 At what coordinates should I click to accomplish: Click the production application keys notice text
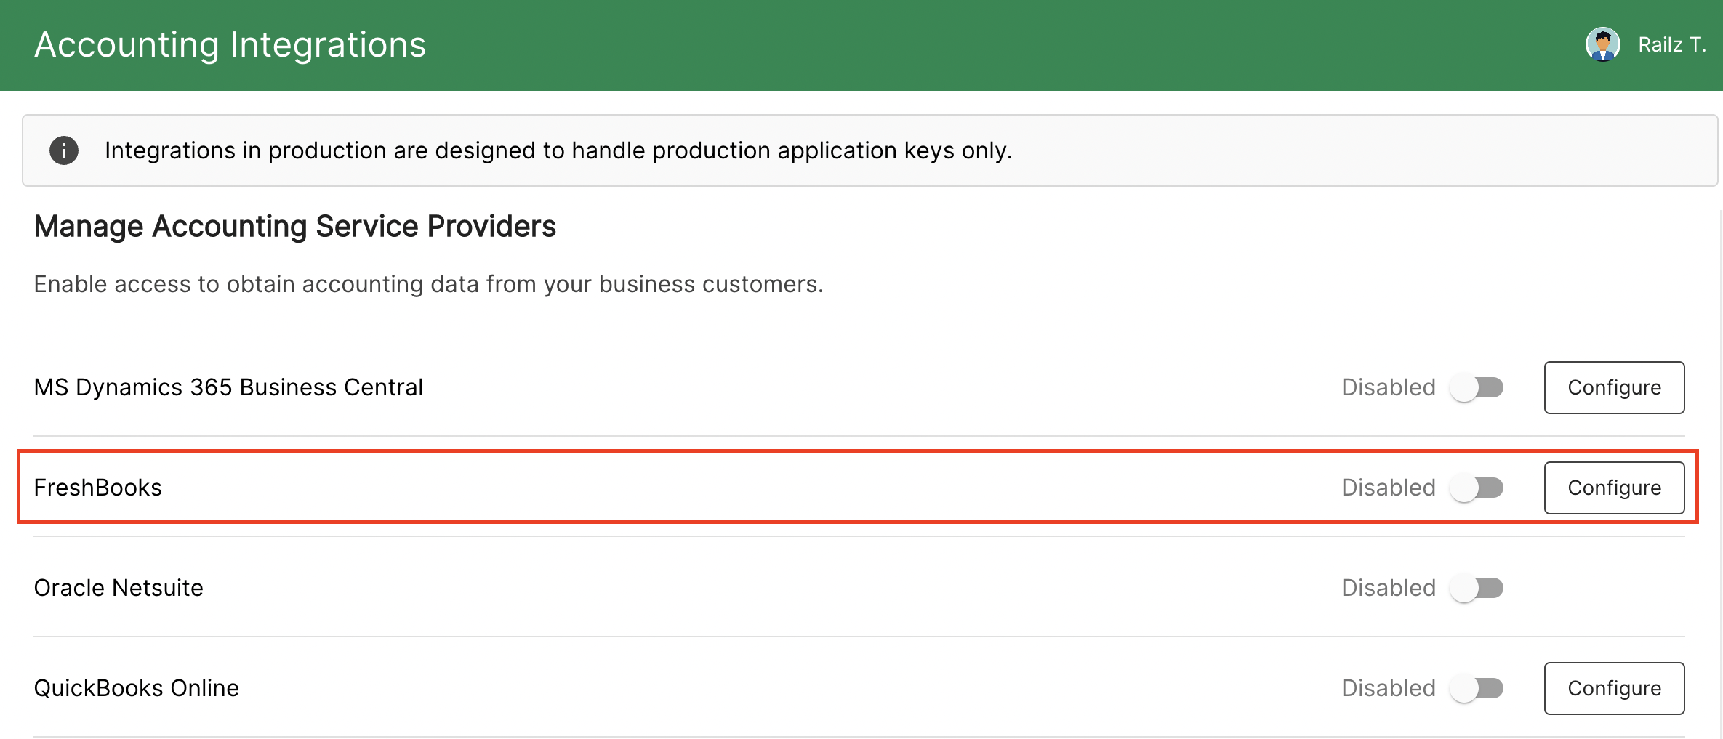pyautogui.click(x=558, y=150)
